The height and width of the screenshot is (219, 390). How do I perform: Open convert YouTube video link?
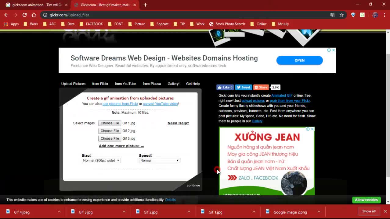161,104
